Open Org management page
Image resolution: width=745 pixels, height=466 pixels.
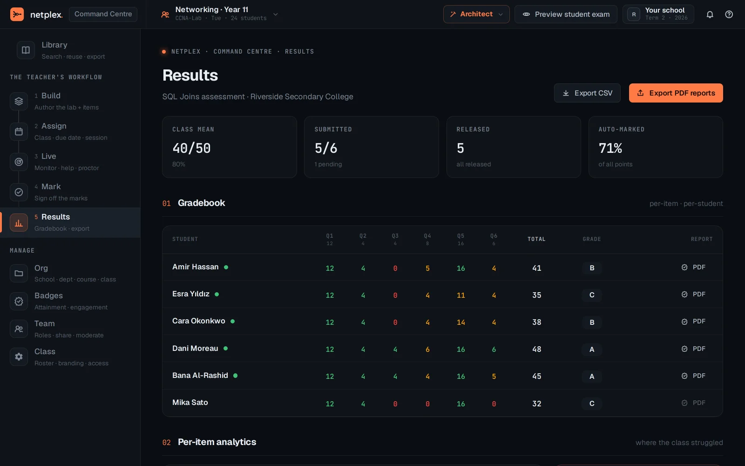tap(70, 274)
